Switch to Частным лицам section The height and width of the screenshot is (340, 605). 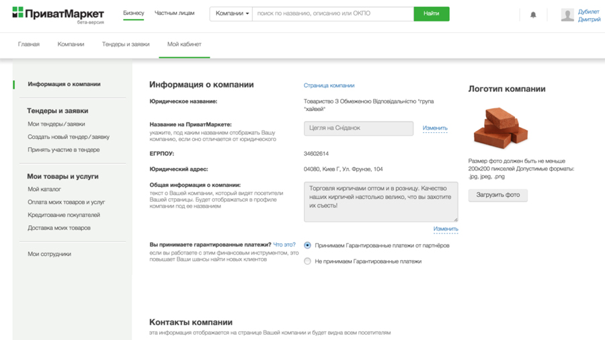[x=174, y=13]
